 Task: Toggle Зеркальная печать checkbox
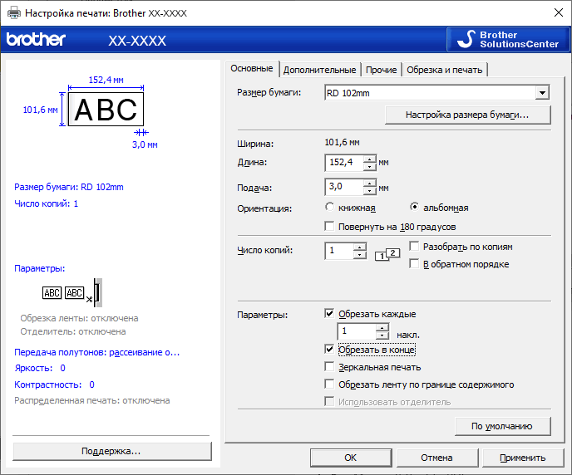(330, 366)
